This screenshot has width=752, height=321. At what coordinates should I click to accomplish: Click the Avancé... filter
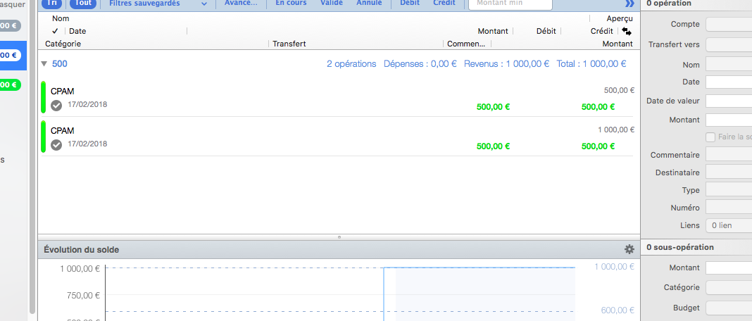(241, 3)
